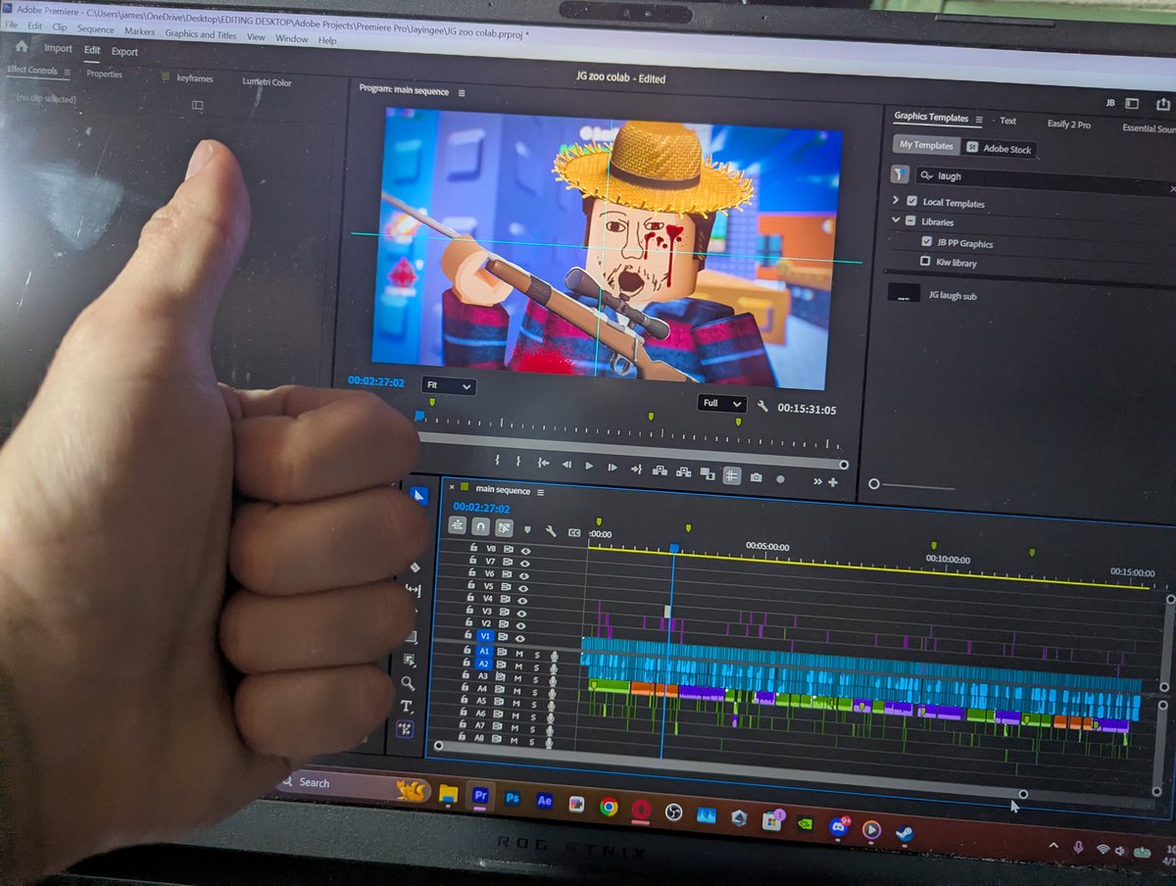The image size is (1176, 886).
Task: Open Program monitor panel menu
Action: (x=462, y=93)
